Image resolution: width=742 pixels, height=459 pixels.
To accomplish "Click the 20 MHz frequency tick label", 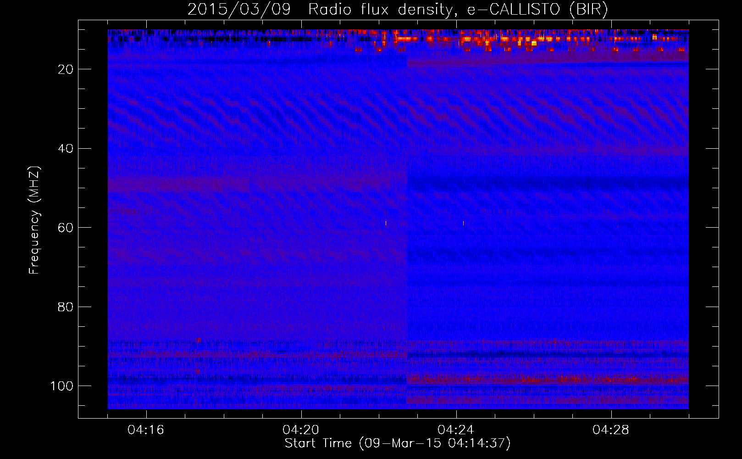I will 66,69.
